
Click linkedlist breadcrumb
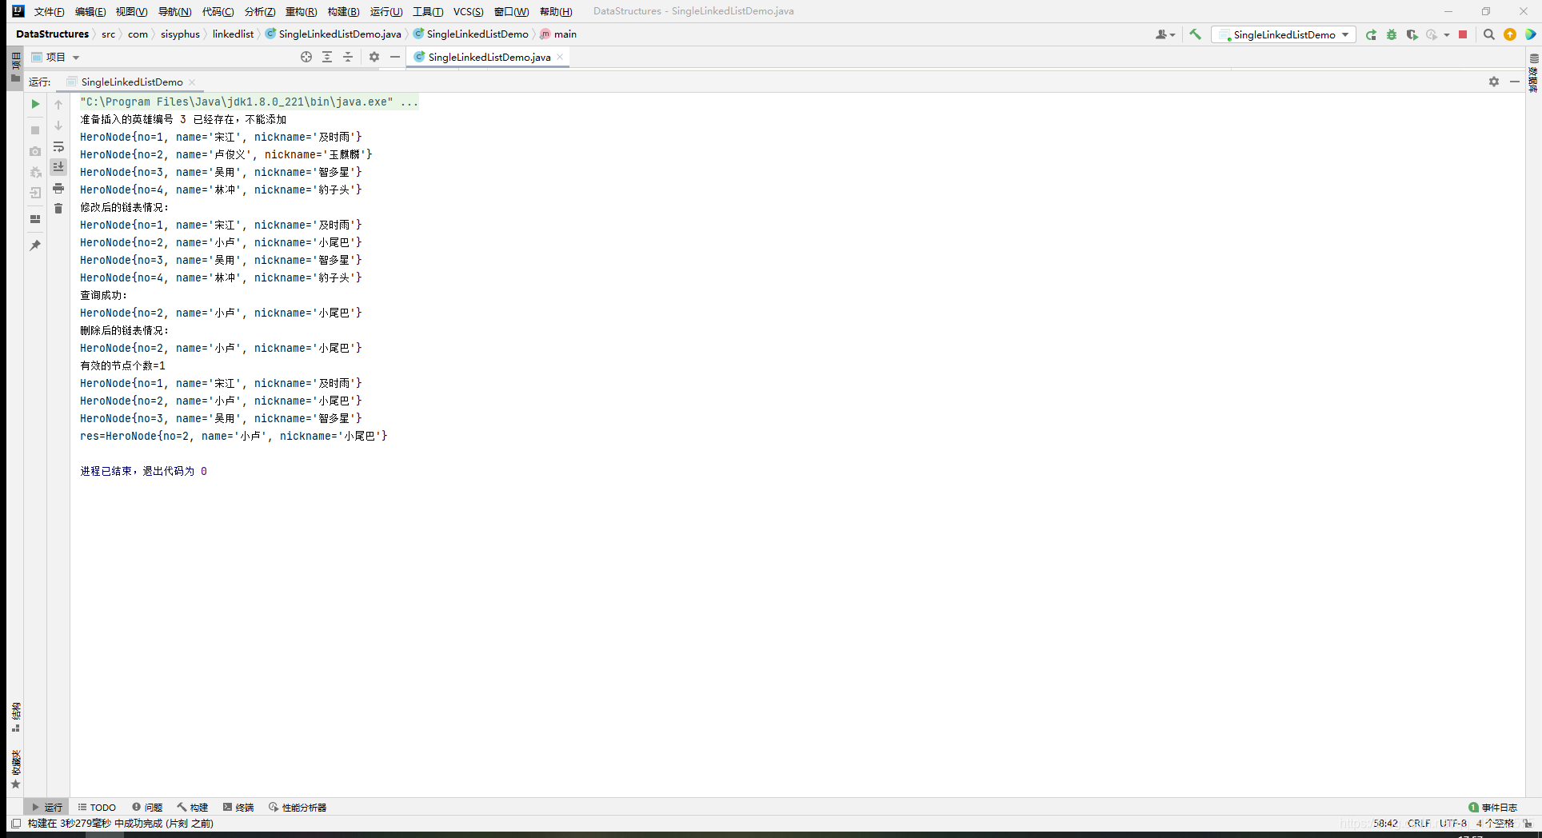[233, 34]
